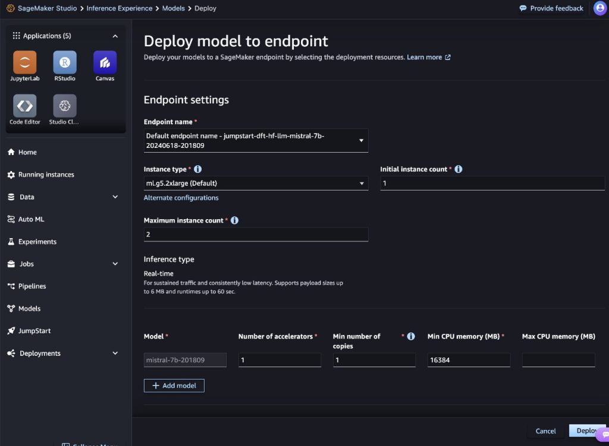The image size is (609, 446).
Task: Navigate to Experiments in the sidebar
Action: coord(32,242)
